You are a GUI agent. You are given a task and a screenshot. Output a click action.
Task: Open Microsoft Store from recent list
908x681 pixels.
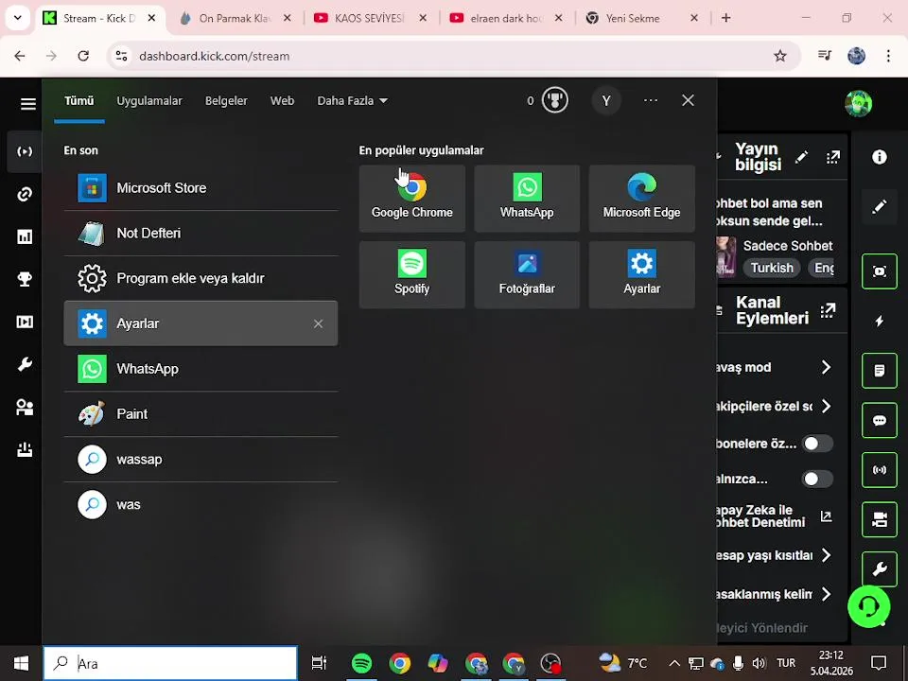pyautogui.click(x=201, y=187)
